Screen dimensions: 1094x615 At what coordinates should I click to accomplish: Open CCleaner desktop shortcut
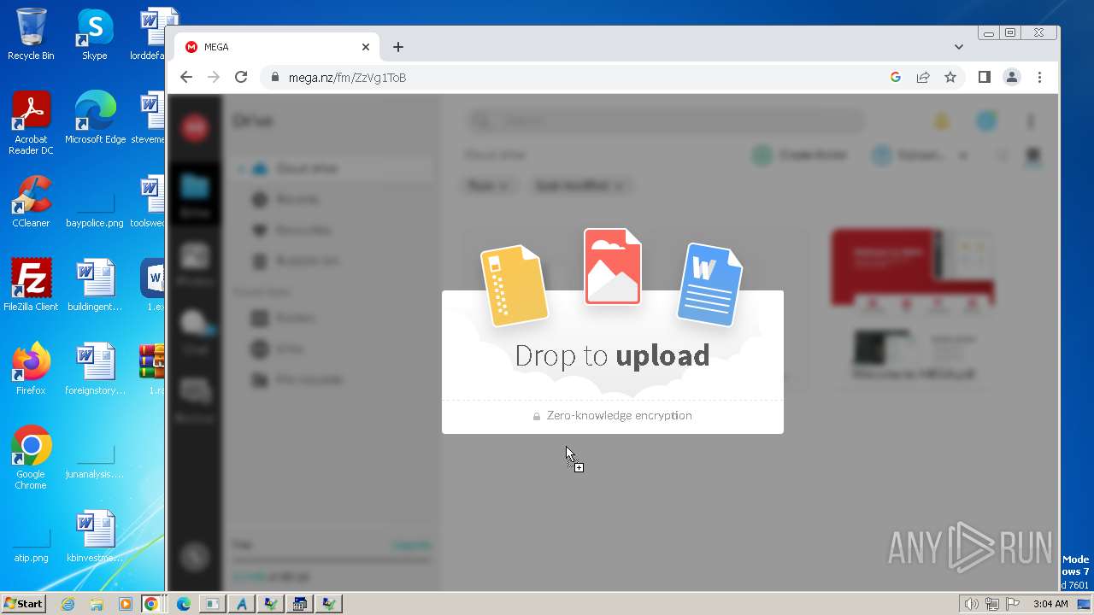[31, 202]
